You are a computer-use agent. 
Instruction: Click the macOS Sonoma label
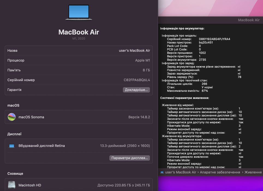31,117
